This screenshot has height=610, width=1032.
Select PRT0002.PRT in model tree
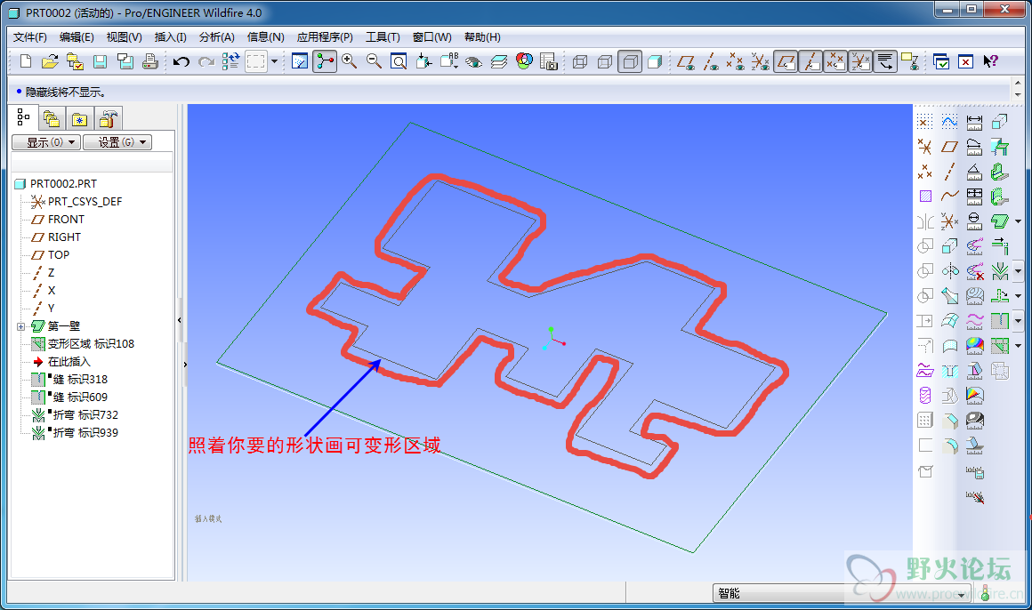[63, 183]
